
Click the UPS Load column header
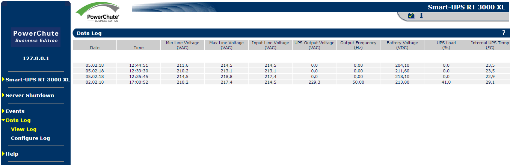tap(446, 45)
